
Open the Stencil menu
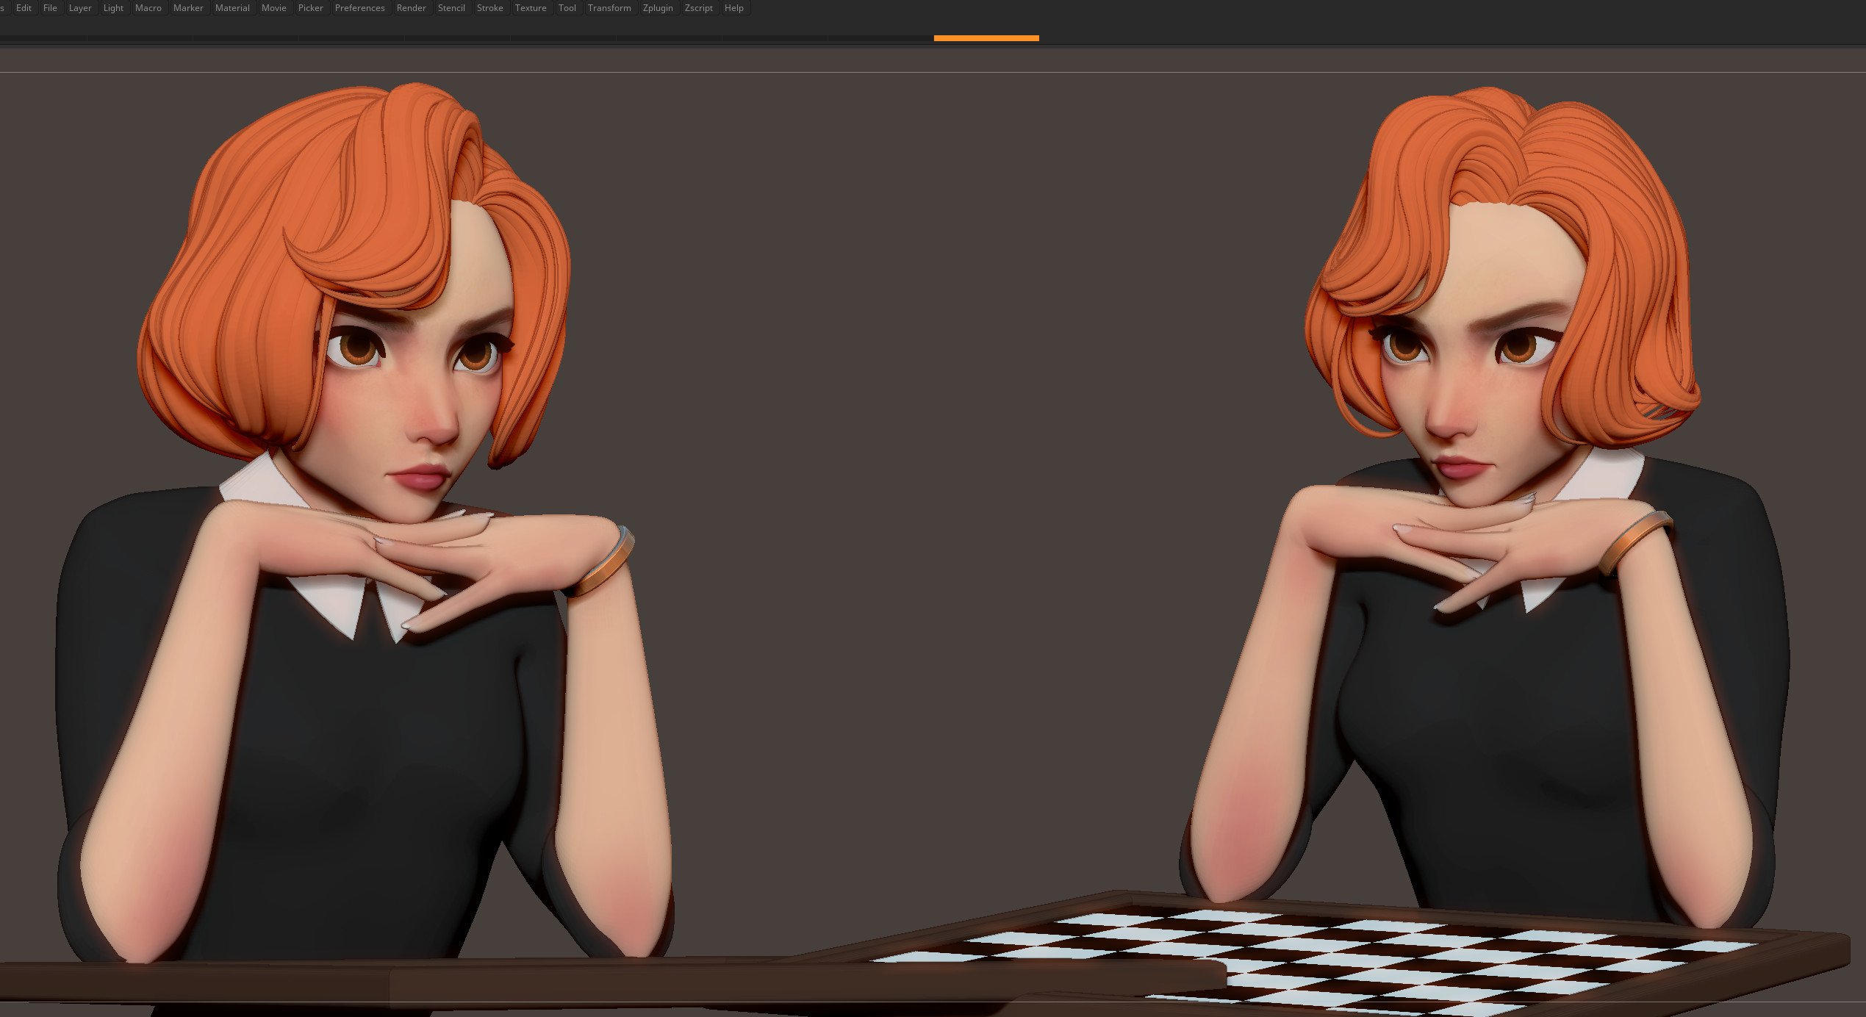pos(451,8)
